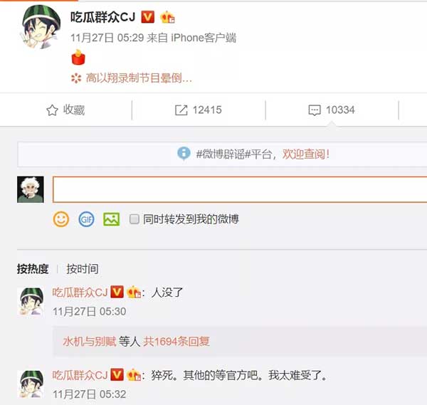Viewport: 427px width, 405px height.
Task: Click into the comment text box
Action: [240, 189]
